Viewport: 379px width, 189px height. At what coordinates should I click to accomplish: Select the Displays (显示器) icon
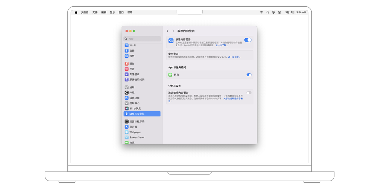[127, 127]
